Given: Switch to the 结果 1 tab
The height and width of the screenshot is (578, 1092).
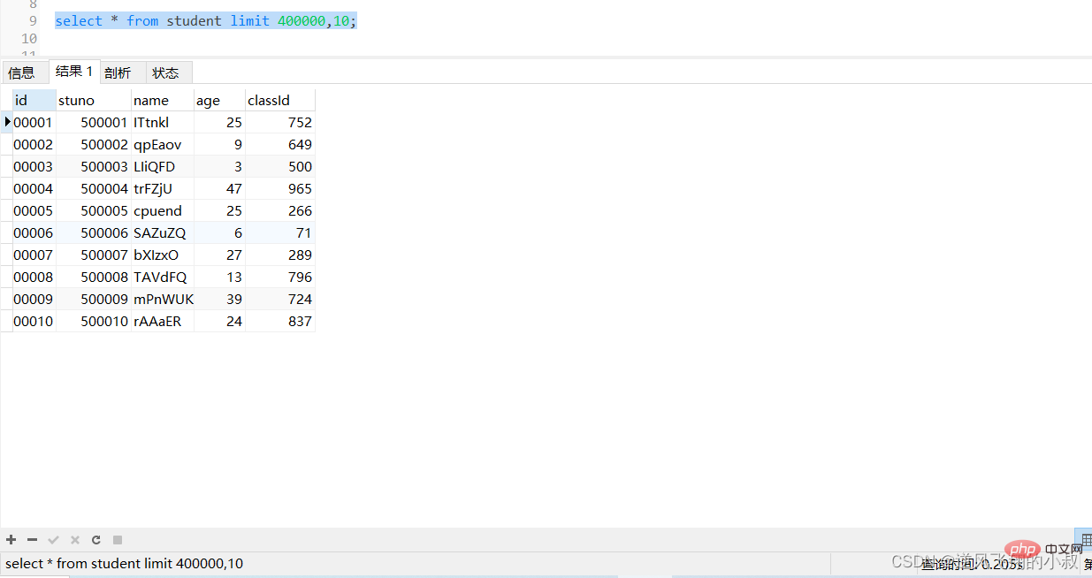Looking at the screenshot, I should pos(74,72).
